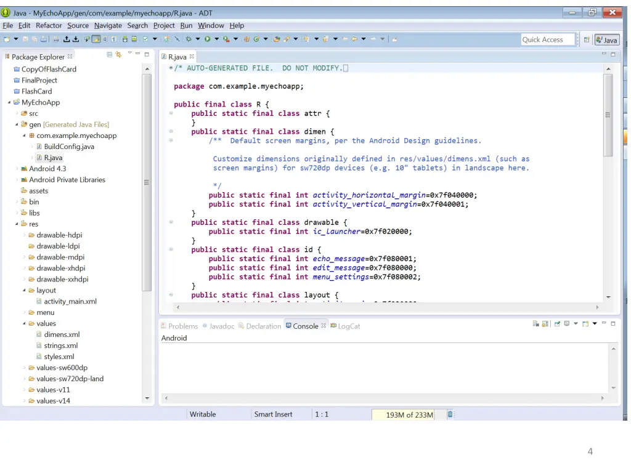Open Package Explorer view menu triangle
Image resolution: width=631 pixels, height=473 pixels.
(x=129, y=53)
